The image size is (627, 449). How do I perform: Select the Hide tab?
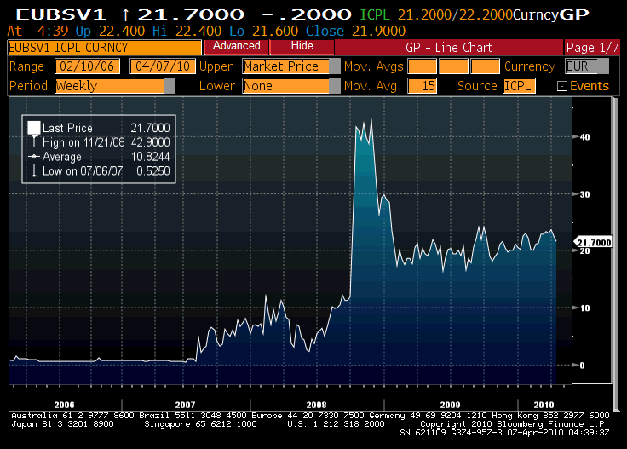pos(302,46)
